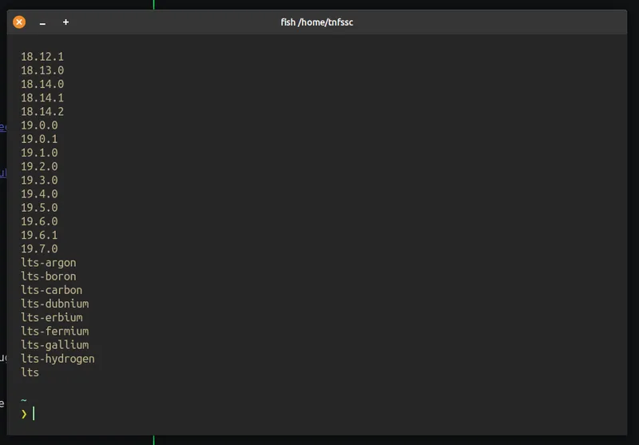Screen dimensions: 639x445
Task: Click the lts-gallium line
Action: coord(55,345)
